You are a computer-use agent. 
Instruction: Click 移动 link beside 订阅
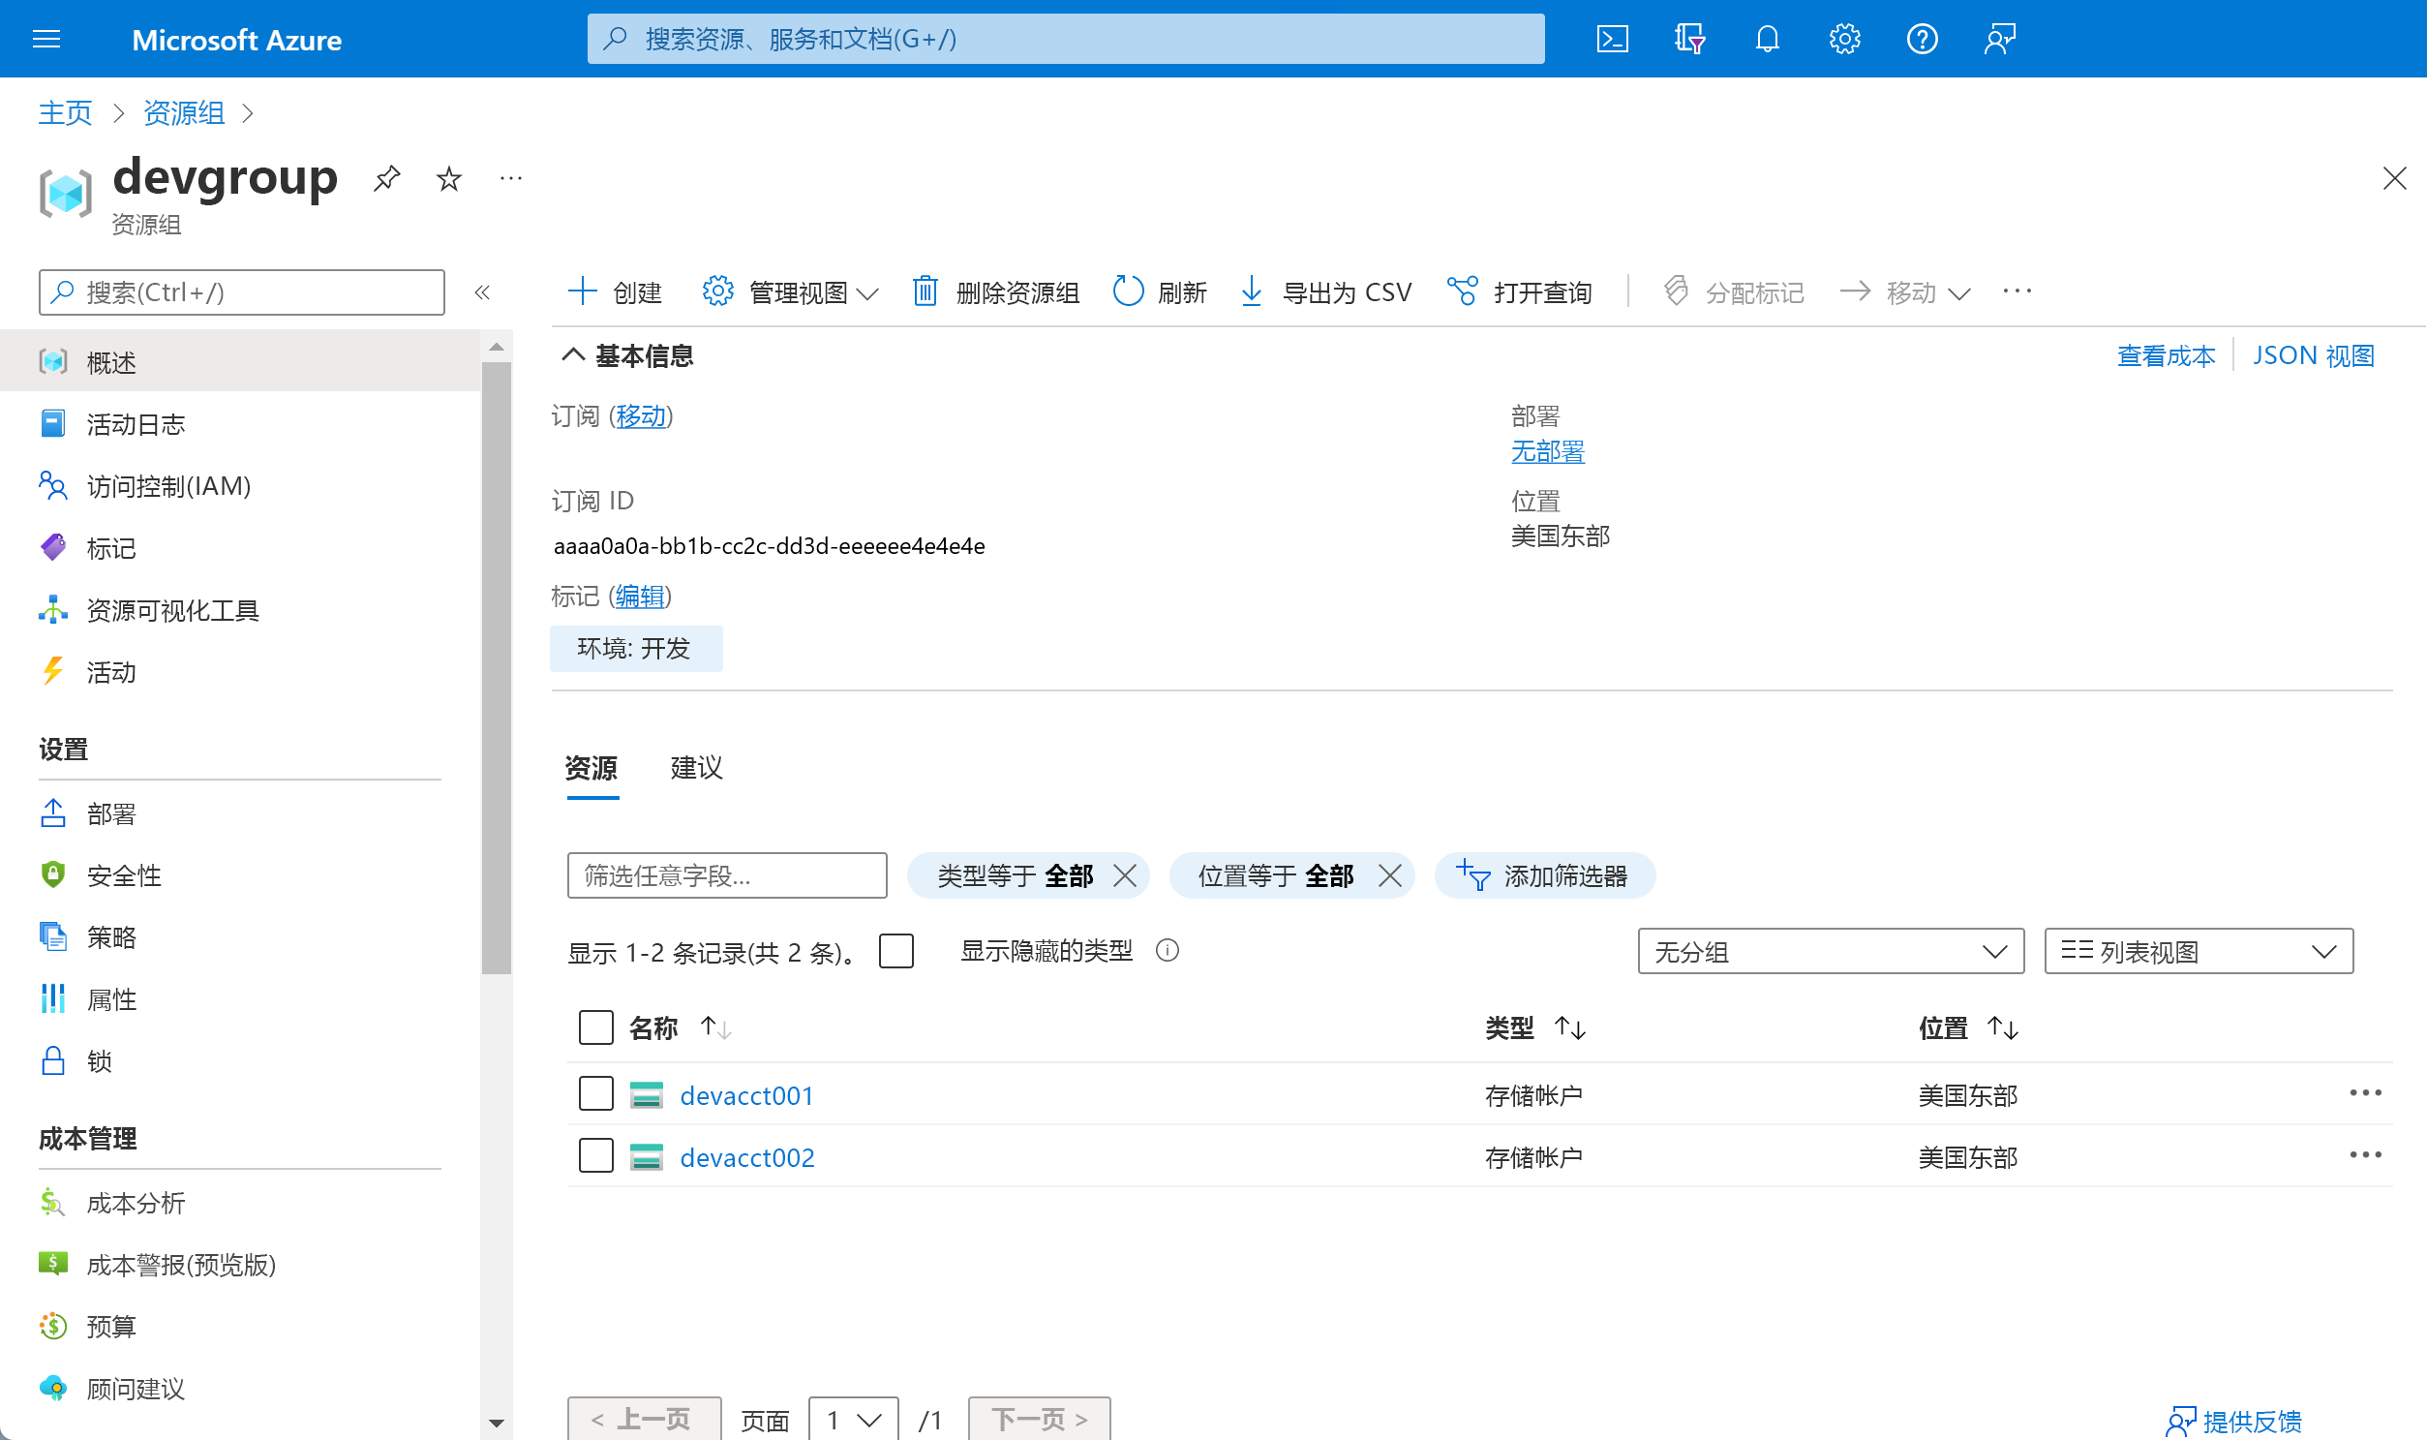(641, 416)
